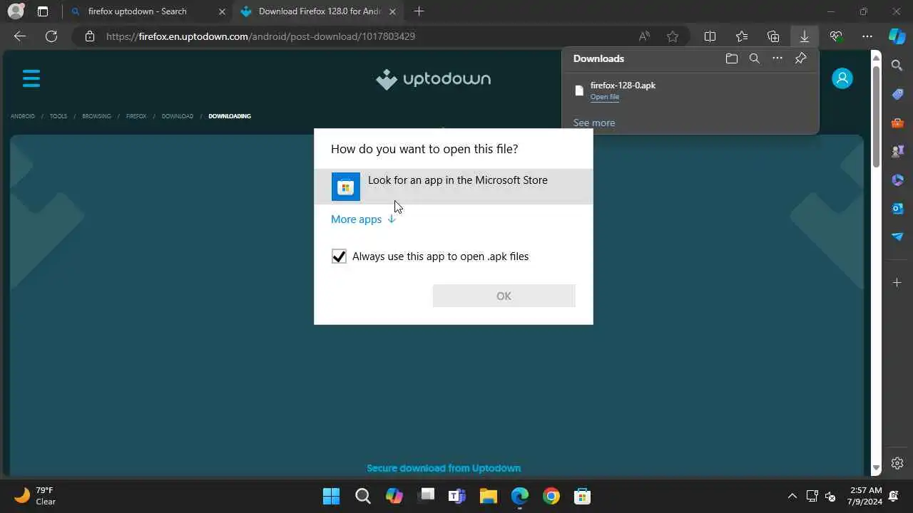Uncheck Always use this app checkbox
This screenshot has width=913, height=513.
pyautogui.click(x=339, y=256)
